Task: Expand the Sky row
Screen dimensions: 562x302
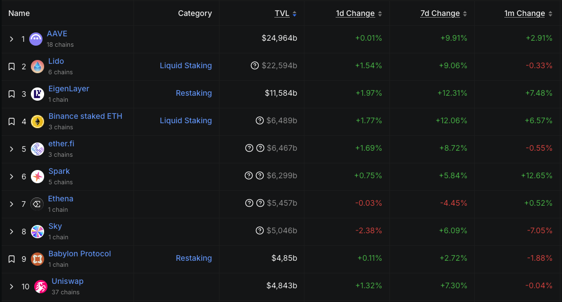Action: (12, 232)
